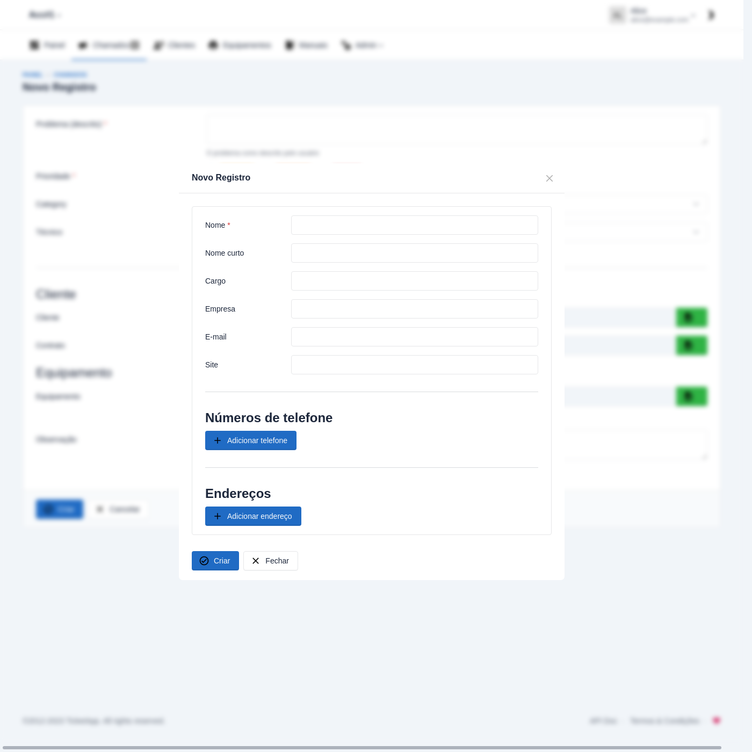752x752 pixels.
Task: Select the 'Empresa' label in the dialog
Action: (220, 309)
